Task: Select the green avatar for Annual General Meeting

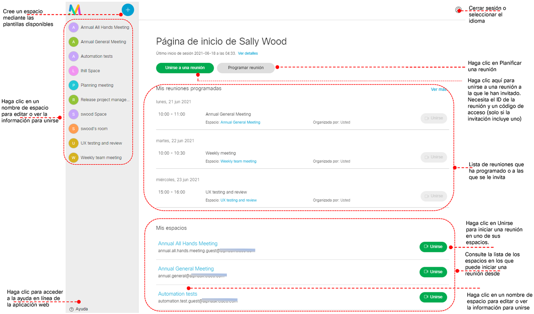Action: [74, 42]
